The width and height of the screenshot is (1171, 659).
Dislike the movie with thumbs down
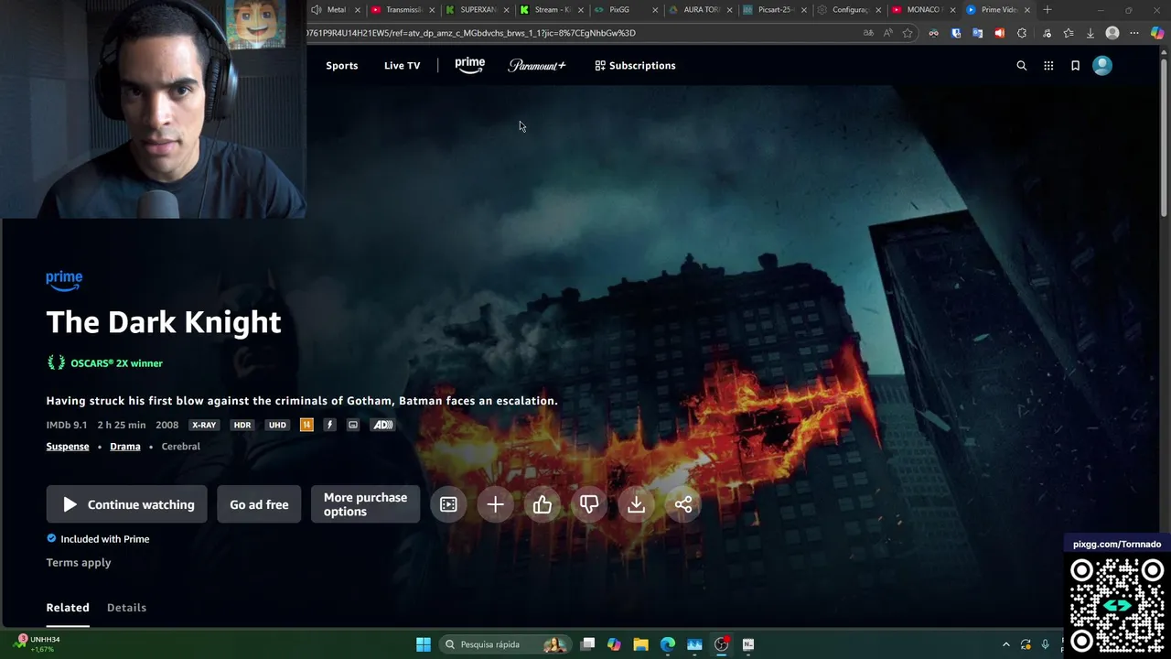coord(589,504)
